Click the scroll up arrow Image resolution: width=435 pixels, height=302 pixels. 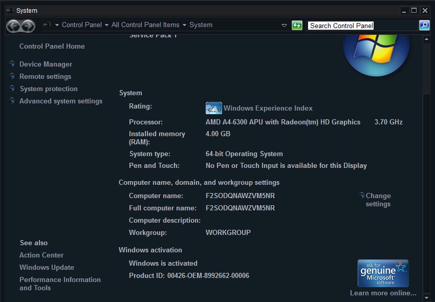[x=426, y=39]
